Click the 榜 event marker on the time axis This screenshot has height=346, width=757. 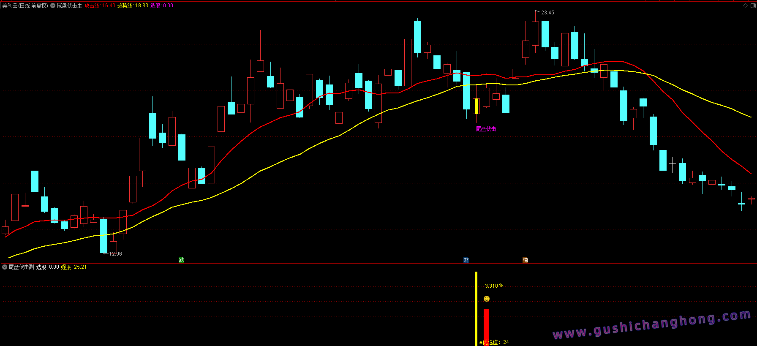pyautogui.click(x=525, y=260)
